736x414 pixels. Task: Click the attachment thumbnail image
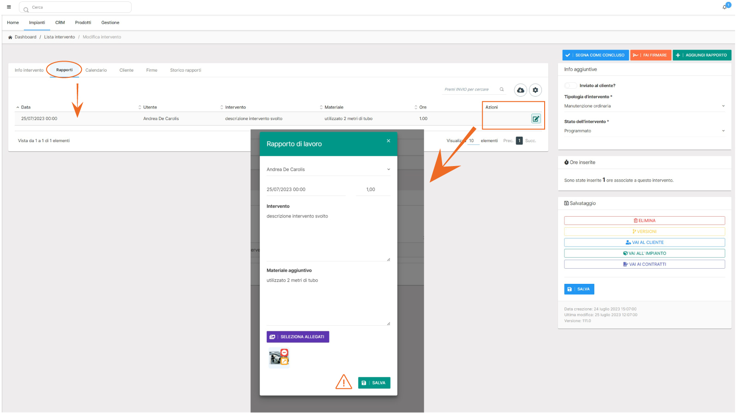(x=279, y=358)
